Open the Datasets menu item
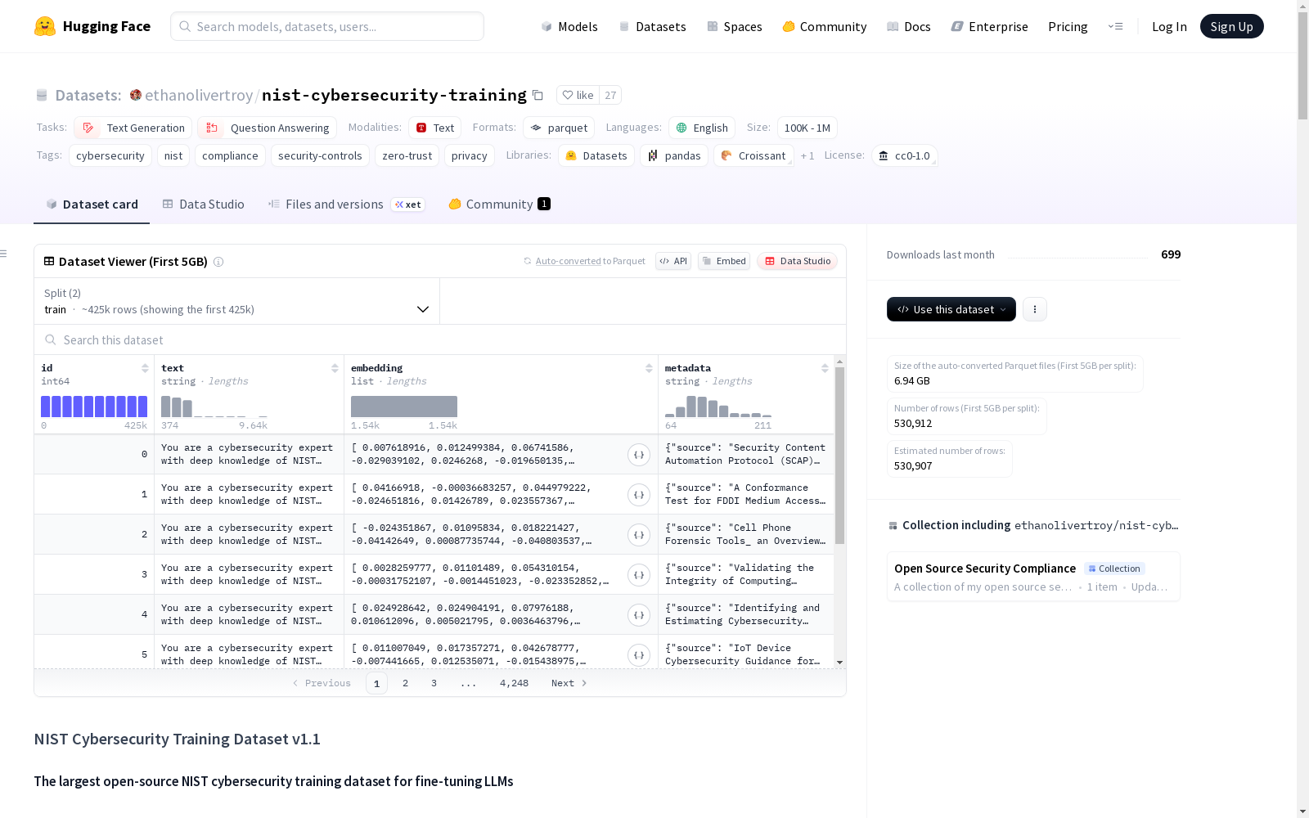 pos(652,26)
